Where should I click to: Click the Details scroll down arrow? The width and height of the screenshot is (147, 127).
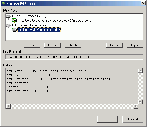coord(140,102)
